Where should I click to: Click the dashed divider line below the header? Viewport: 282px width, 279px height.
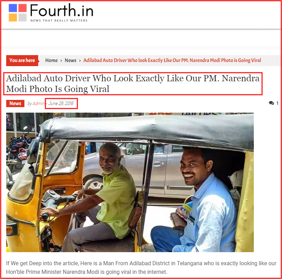pos(141,29)
